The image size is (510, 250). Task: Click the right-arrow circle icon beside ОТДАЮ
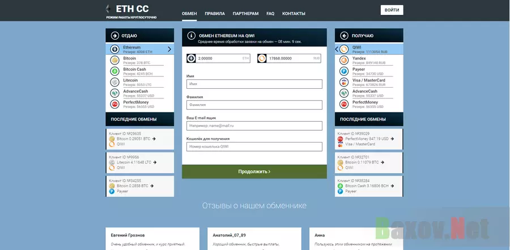pyautogui.click(x=115, y=36)
